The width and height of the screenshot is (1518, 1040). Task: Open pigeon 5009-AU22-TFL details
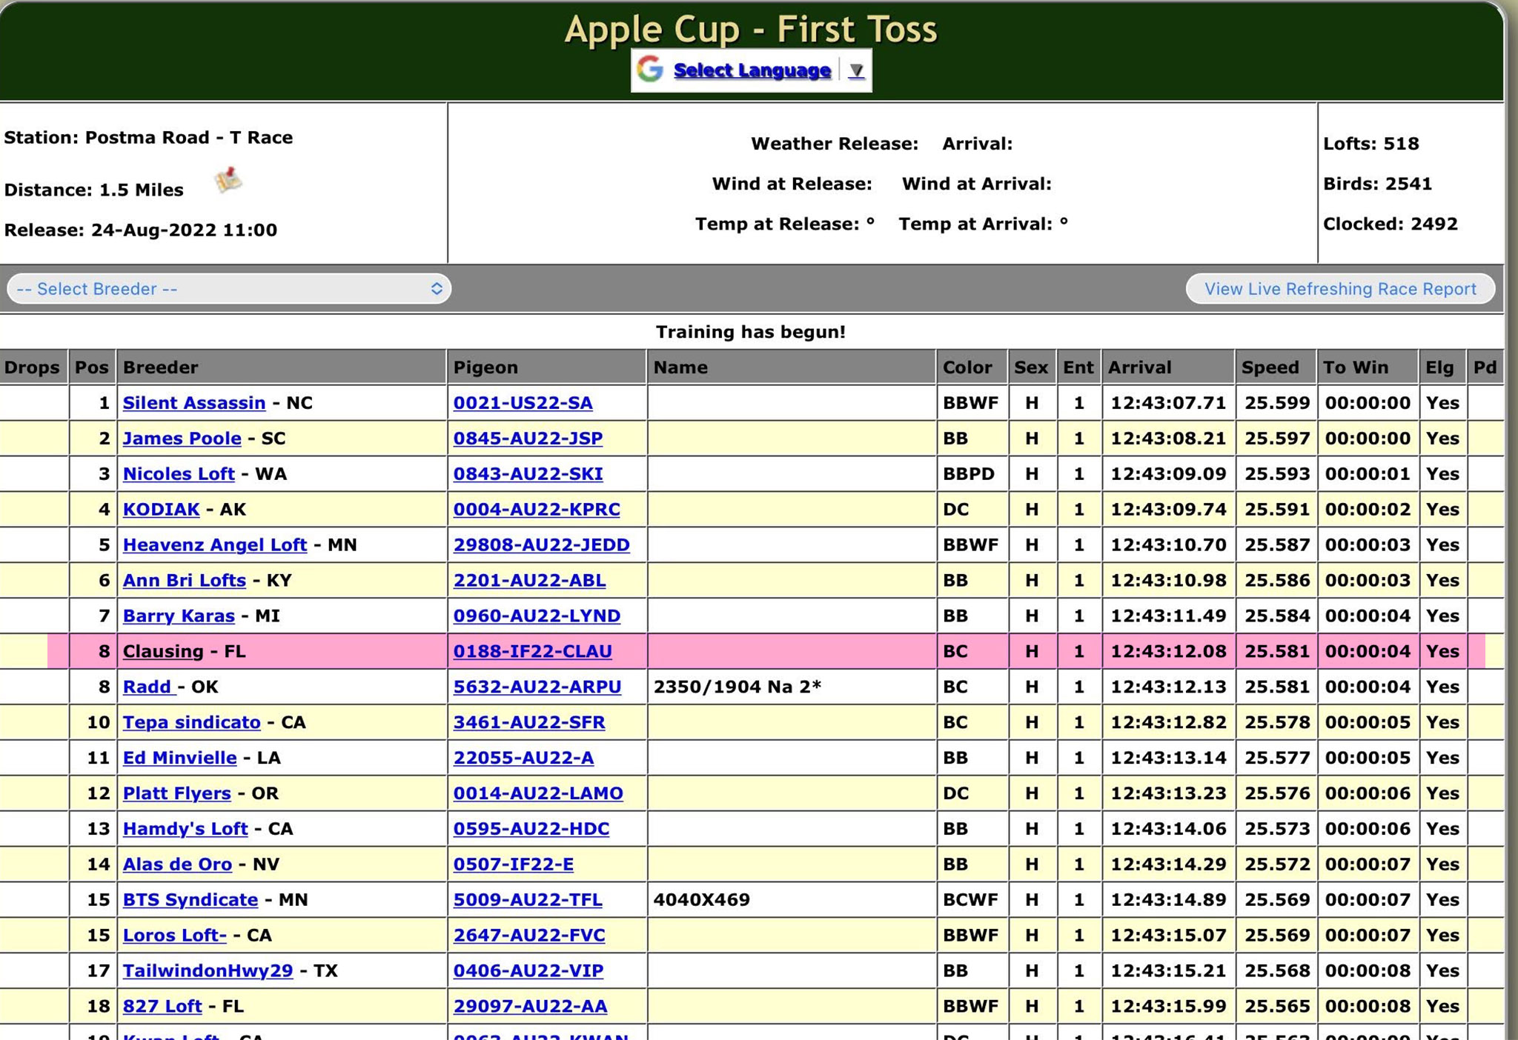[x=528, y=901]
